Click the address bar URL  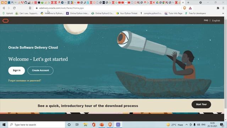tap(61, 8)
